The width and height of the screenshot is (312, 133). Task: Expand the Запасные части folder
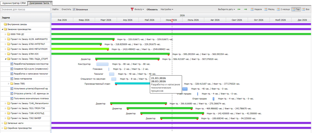coord(2,123)
